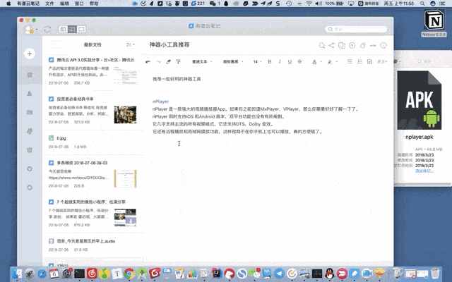Screen dimensions: 452x282
Task: Expand the extra toolbar items arrow
Action: click(x=382, y=61)
